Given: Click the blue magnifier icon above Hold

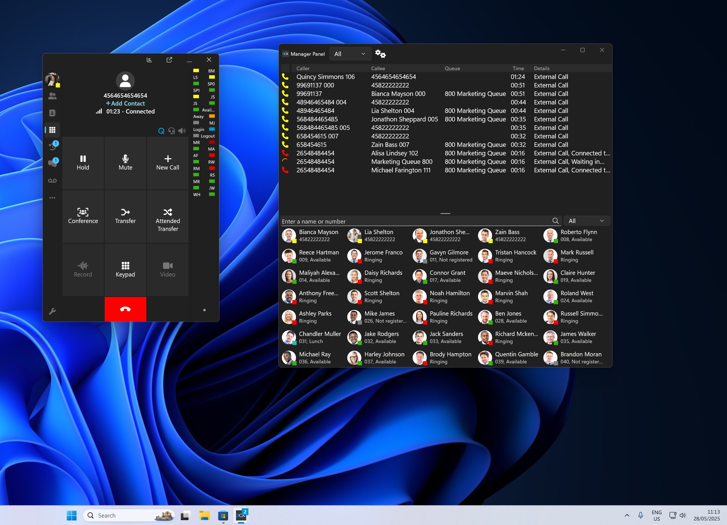Looking at the screenshot, I should (x=162, y=131).
